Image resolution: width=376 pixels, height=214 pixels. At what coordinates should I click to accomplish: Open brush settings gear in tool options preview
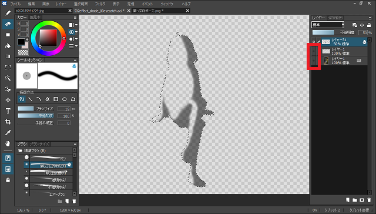point(74,66)
